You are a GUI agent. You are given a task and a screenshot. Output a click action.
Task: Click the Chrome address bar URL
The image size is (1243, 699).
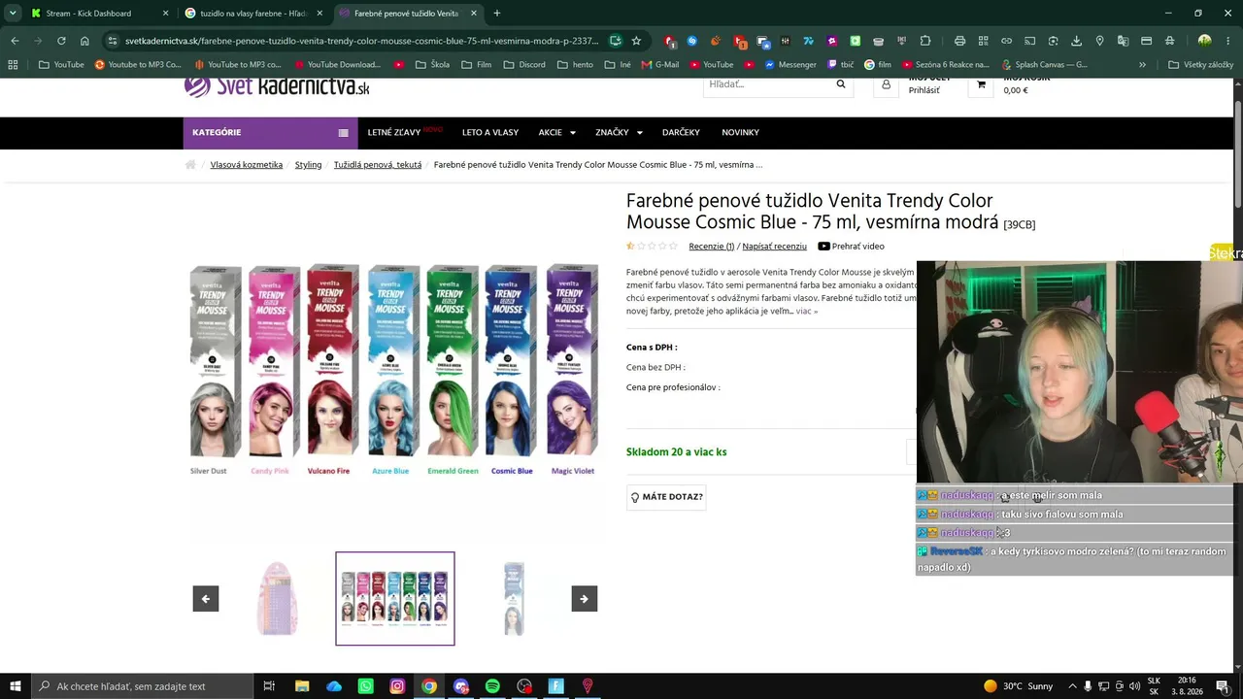361,41
